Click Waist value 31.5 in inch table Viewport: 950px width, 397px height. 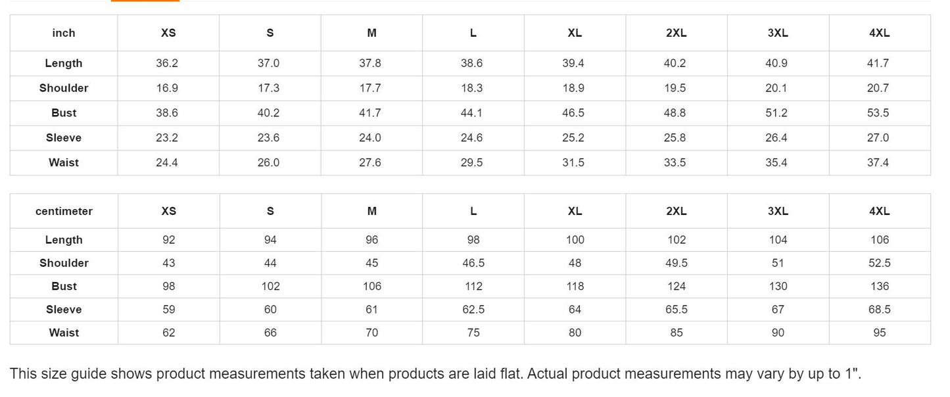pyautogui.click(x=573, y=162)
